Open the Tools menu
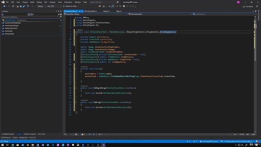This screenshot has width=261, height=147. click(60, 2)
